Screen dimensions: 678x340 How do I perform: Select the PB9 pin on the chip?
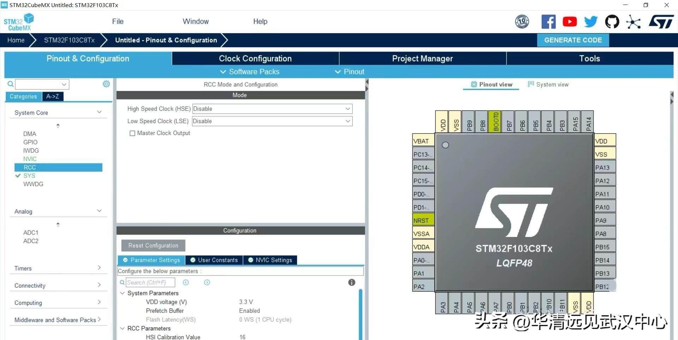[x=469, y=122]
